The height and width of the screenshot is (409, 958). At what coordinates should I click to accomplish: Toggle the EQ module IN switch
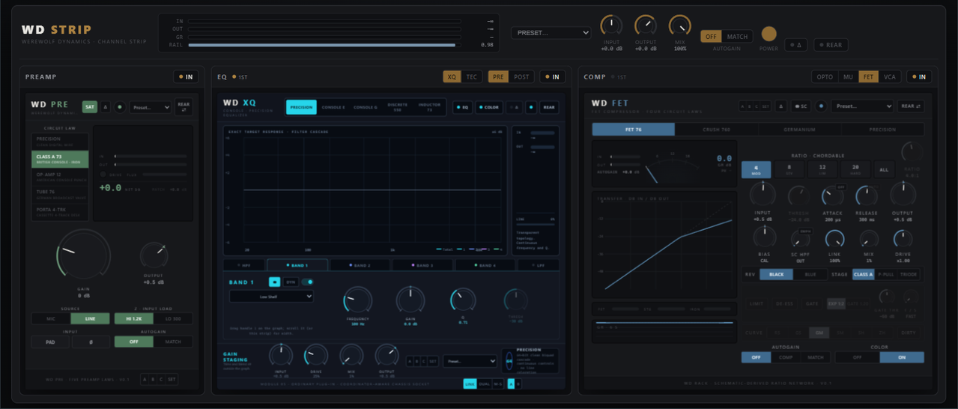[552, 76]
